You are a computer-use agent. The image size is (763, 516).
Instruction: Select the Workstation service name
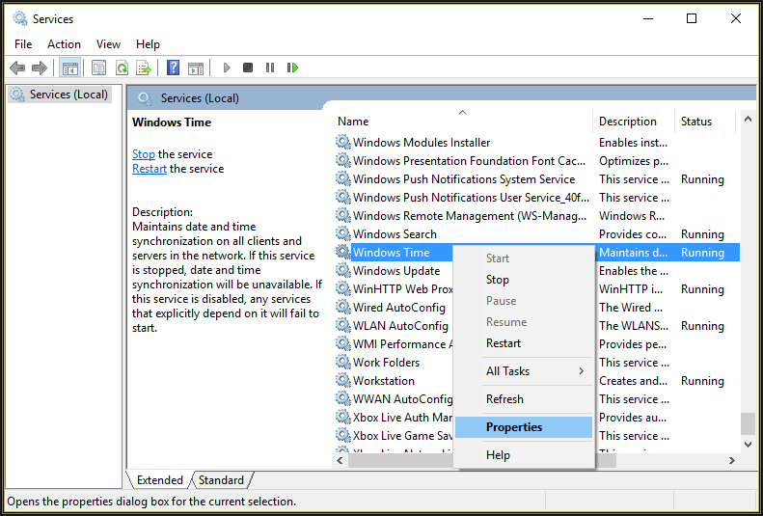(384, 380)
